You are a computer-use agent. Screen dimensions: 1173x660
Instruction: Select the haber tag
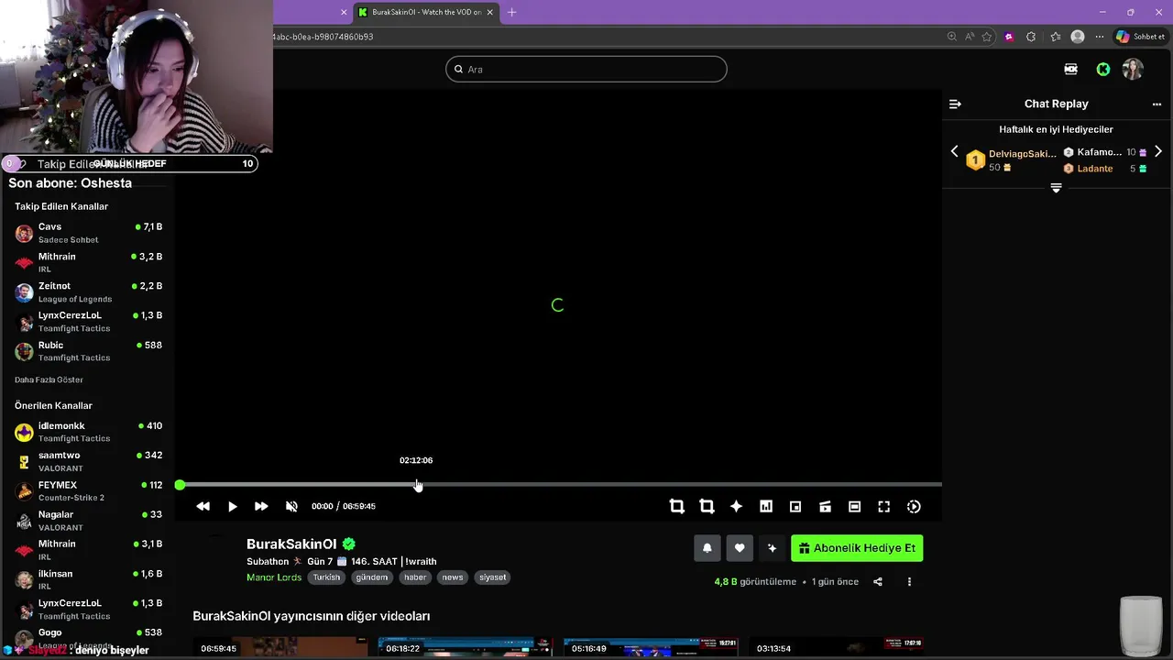pyautogui.click(x=416, y=577)
